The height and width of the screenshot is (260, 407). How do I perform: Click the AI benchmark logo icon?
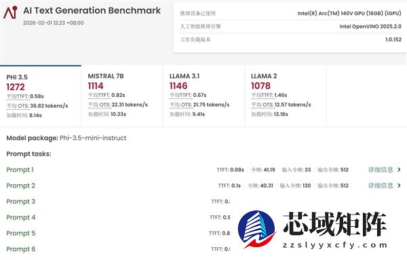pyautogui.click(x=10, y=12)
